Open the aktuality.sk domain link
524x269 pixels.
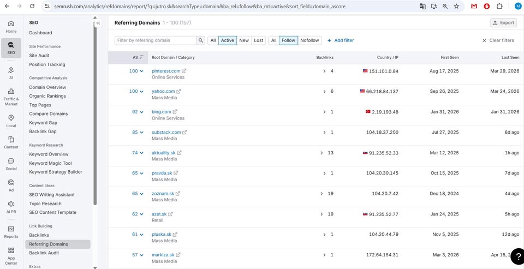click(163, 153)
